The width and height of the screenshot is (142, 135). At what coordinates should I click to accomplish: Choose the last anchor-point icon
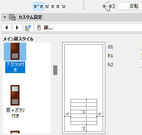[x=64, y=6]
